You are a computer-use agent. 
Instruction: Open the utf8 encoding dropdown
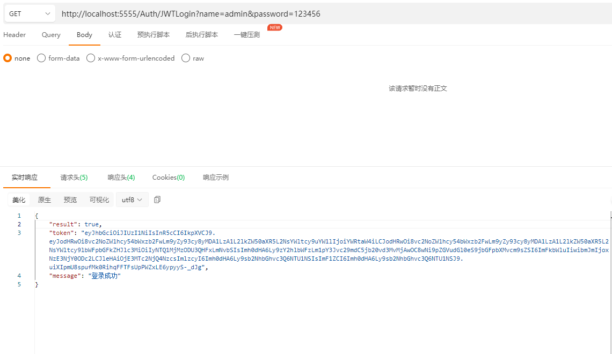coord(132,200)
